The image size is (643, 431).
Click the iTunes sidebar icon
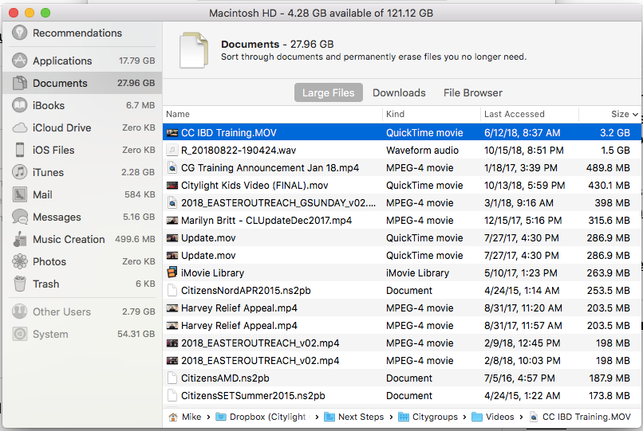(20, 172)
